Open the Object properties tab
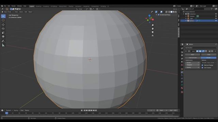Screen dimensions: 218x122 click(182, 69)
